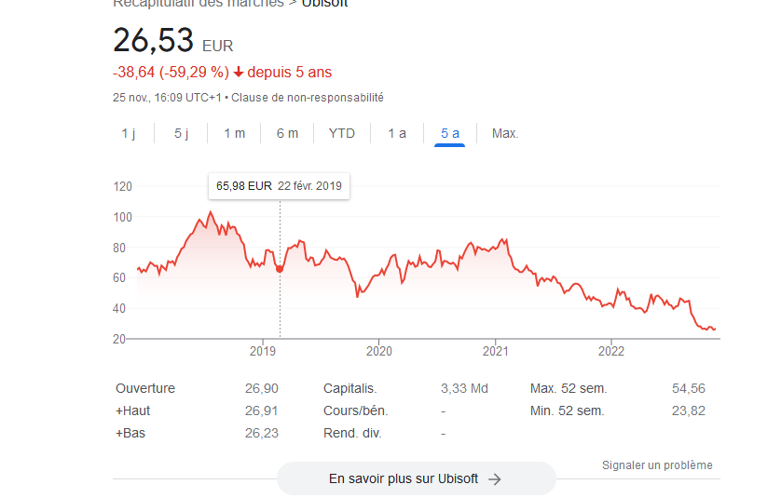Click the Max. 52 sem. value 54,56
The image size is (781, 498).
689,388
